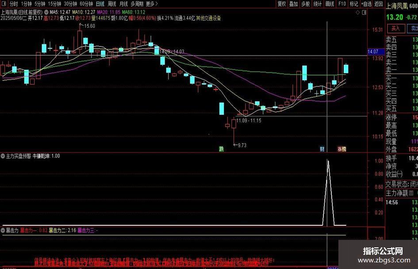Click the MA10: 12.27 value
Image resolution: width=418 pixels, height=269 pixels.
point(84,12)
